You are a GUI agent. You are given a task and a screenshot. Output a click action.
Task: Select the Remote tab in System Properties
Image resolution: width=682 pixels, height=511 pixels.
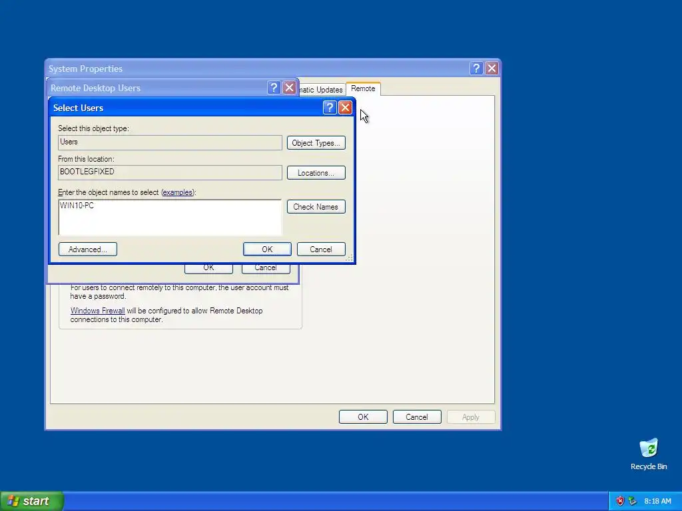click(x=363, y=88)
